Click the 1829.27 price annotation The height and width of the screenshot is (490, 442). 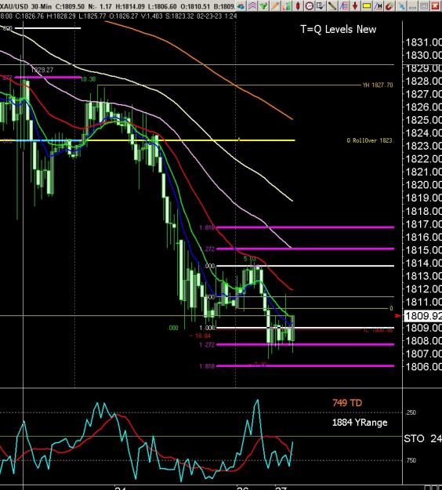click(42, 70)
